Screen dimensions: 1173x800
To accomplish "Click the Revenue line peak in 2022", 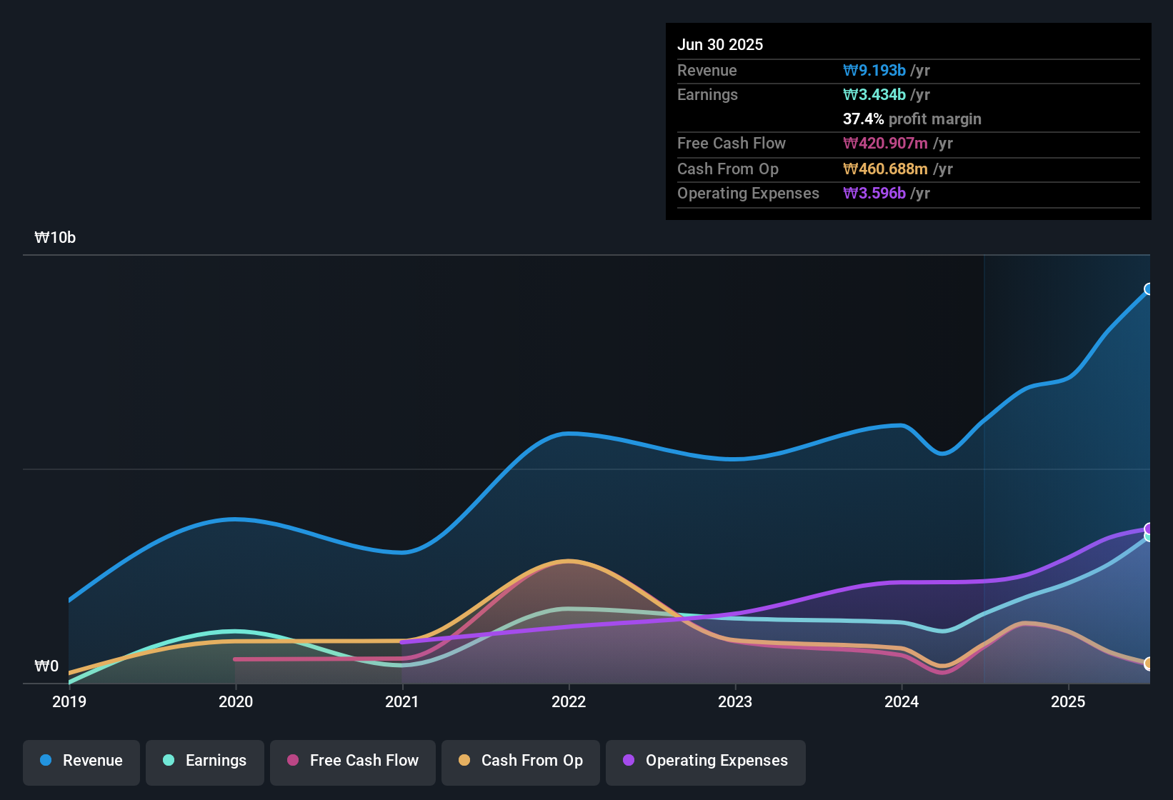I will coord(568,433).
